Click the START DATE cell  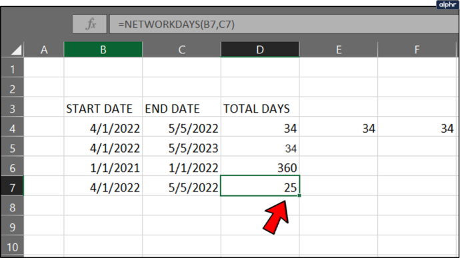pyautogui.click(x=103, y=109)
